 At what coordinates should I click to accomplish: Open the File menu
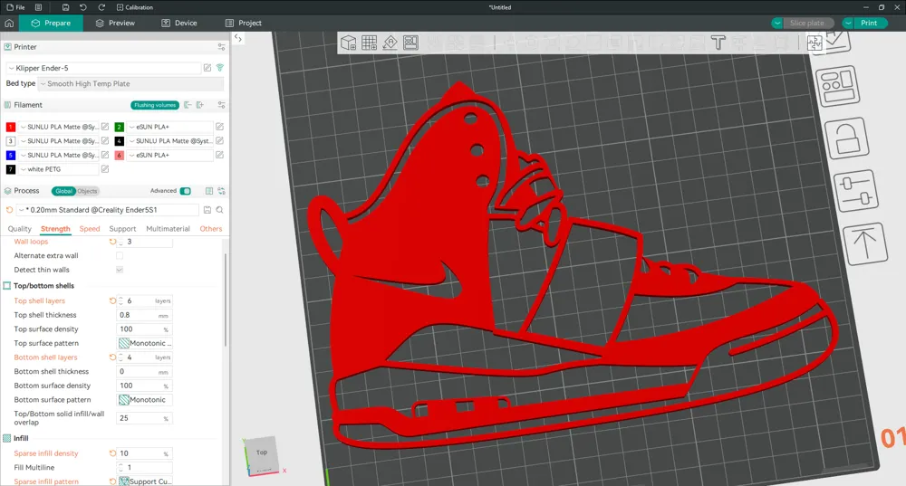point(15,7)
